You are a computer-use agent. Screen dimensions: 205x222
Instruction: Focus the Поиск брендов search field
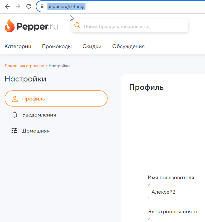(130, 26)
